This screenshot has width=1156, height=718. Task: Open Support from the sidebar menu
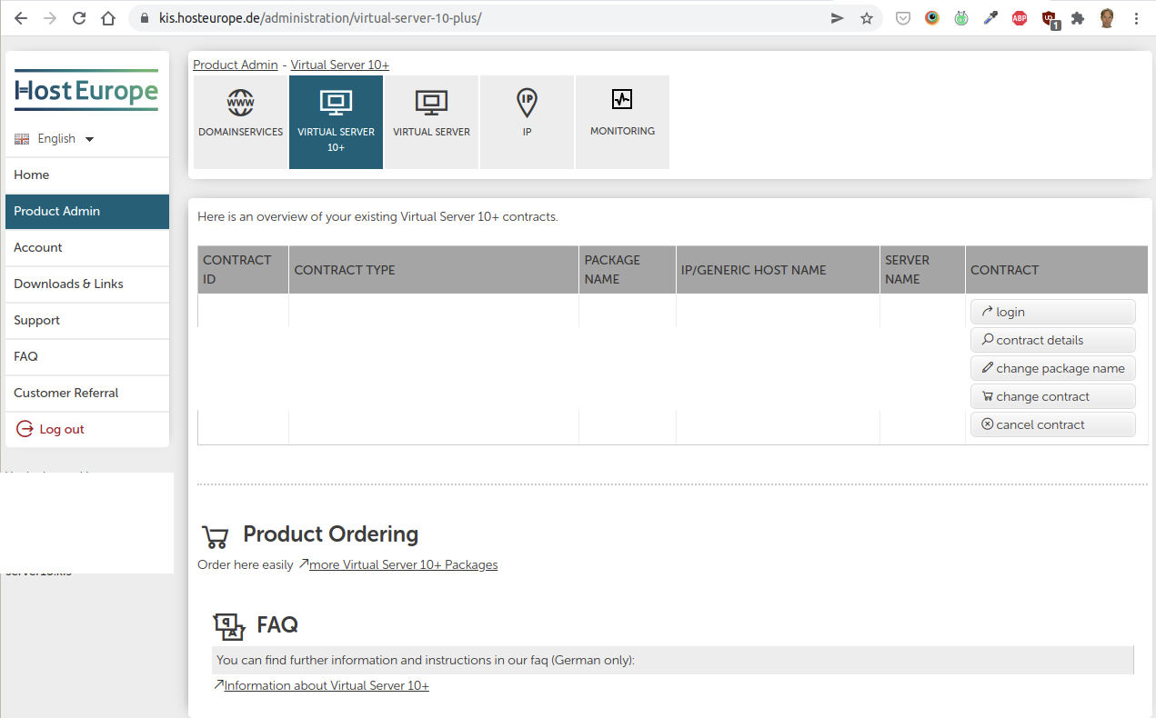click(37, 320)
